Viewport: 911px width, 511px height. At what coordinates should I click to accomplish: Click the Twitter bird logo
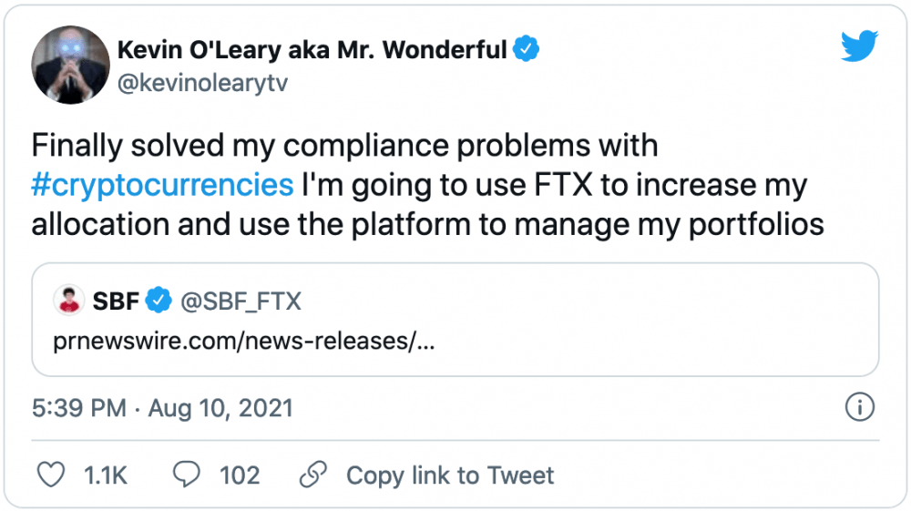(x=859, y=46)
